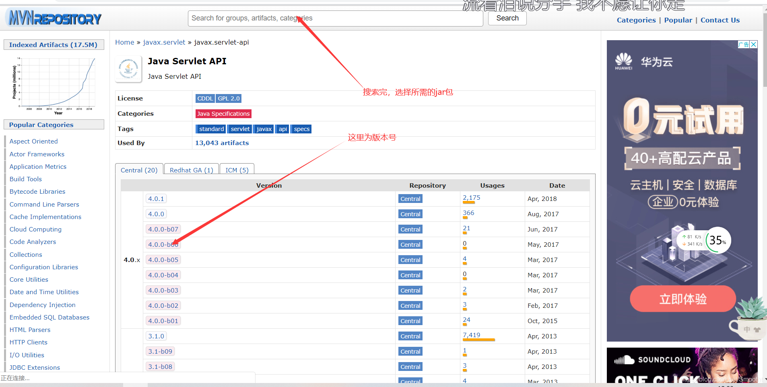This screenshot has height=387, width=767.
Task: Open version 4.0.0-b04
Action: 163,275
